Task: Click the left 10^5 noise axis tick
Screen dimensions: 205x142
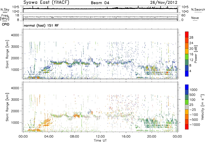Action: coord(16,7)
